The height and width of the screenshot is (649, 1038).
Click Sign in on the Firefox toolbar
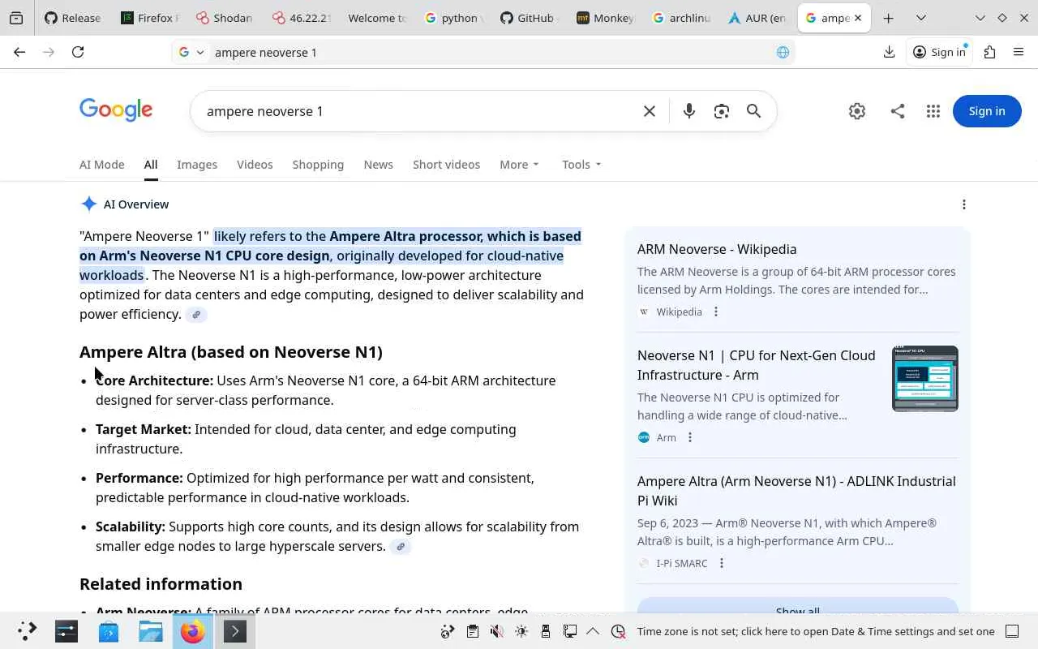[939, 52]
